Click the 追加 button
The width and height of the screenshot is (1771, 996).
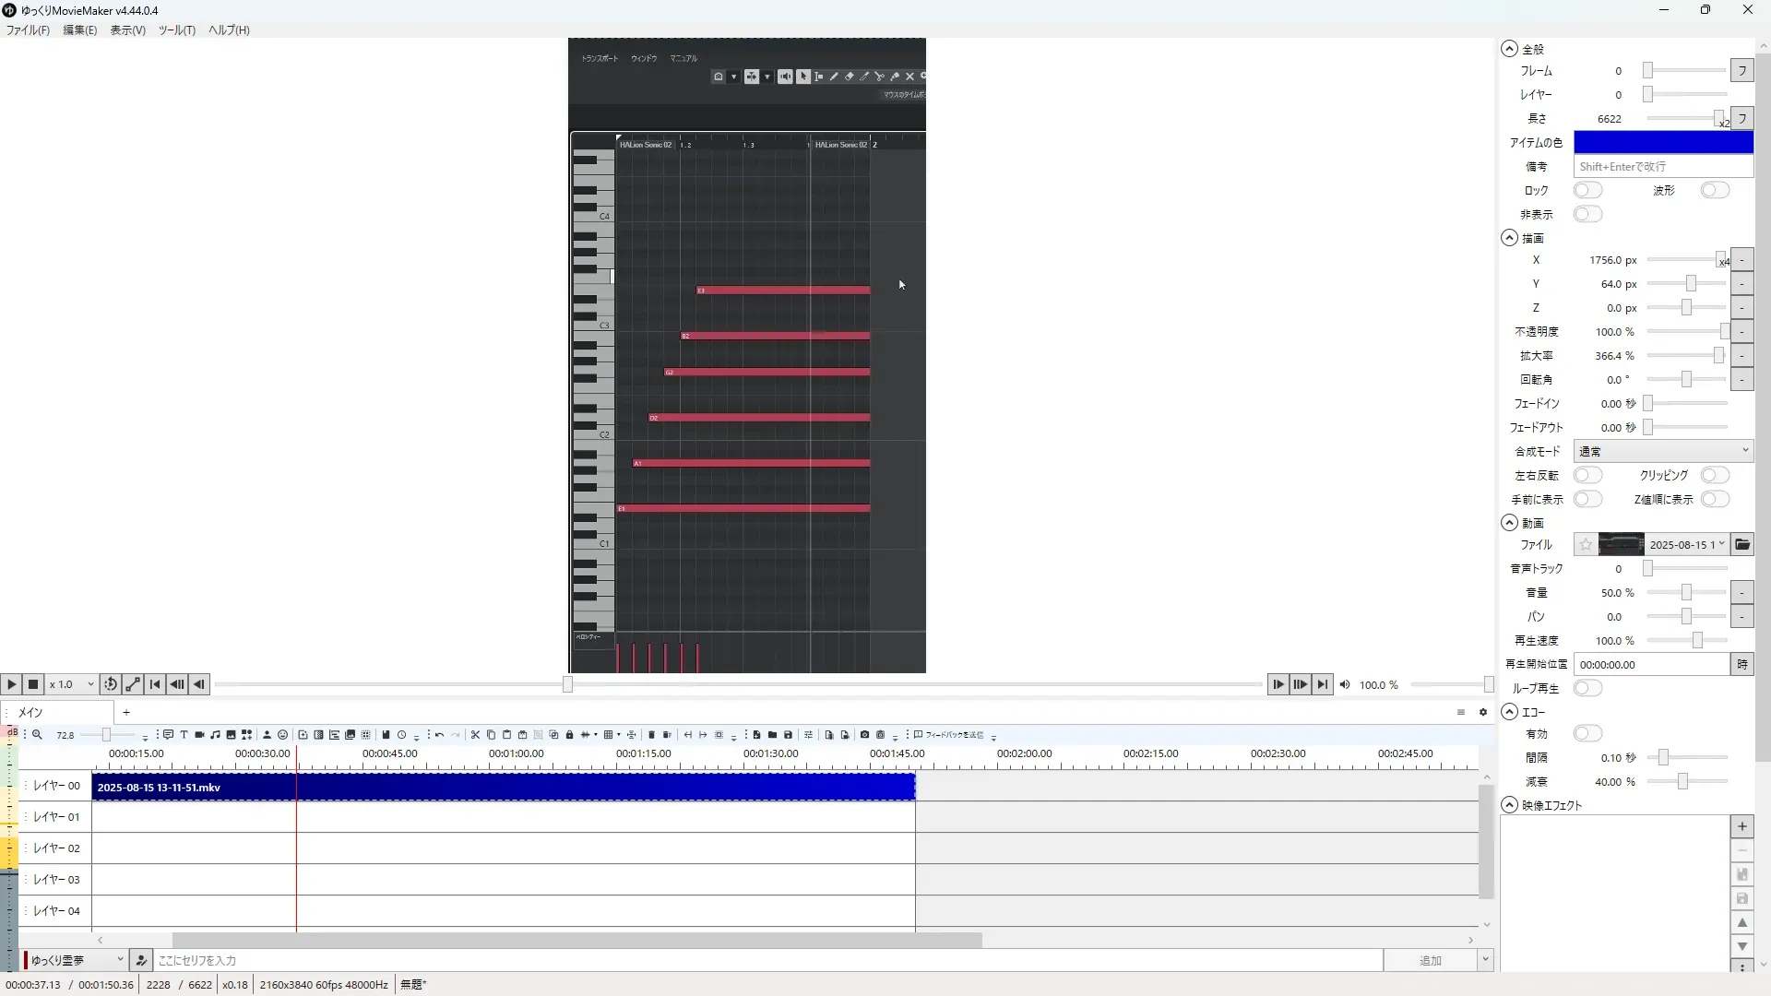1430,961
